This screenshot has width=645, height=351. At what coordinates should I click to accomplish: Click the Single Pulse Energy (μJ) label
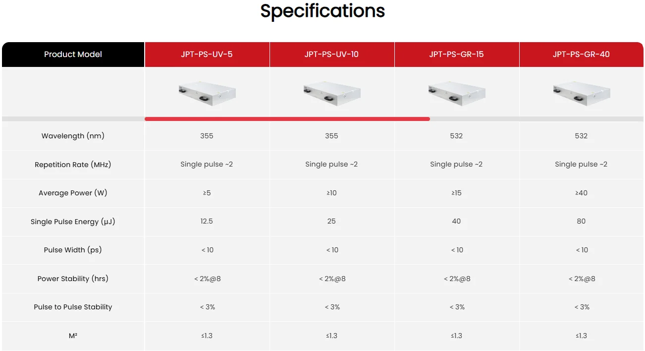tap(73, 222)
